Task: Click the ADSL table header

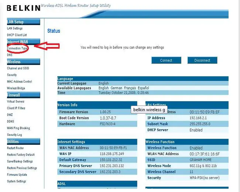Action: pyautogui.click(x=97, y=184)
